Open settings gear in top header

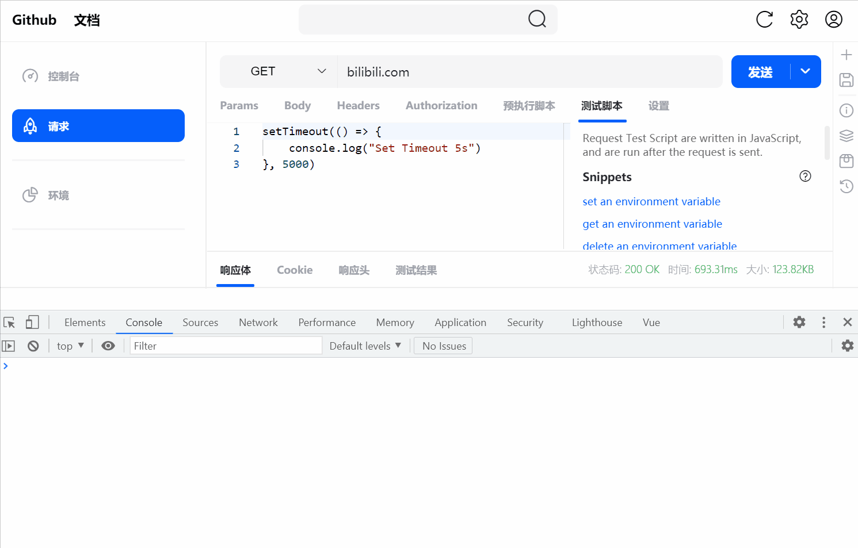click(x=799, y=20)
